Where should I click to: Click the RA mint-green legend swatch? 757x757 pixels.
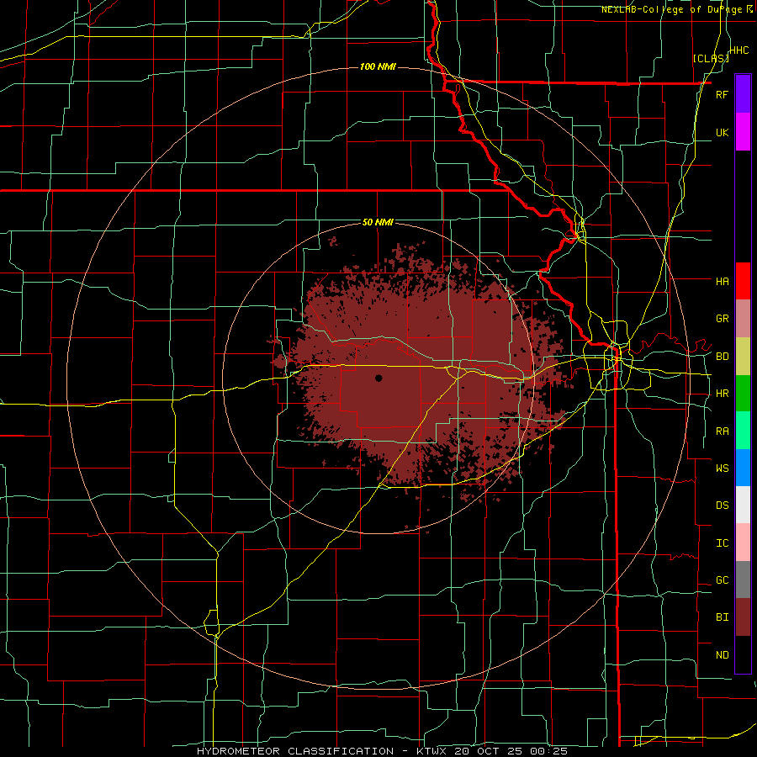(x=743, y=431)
